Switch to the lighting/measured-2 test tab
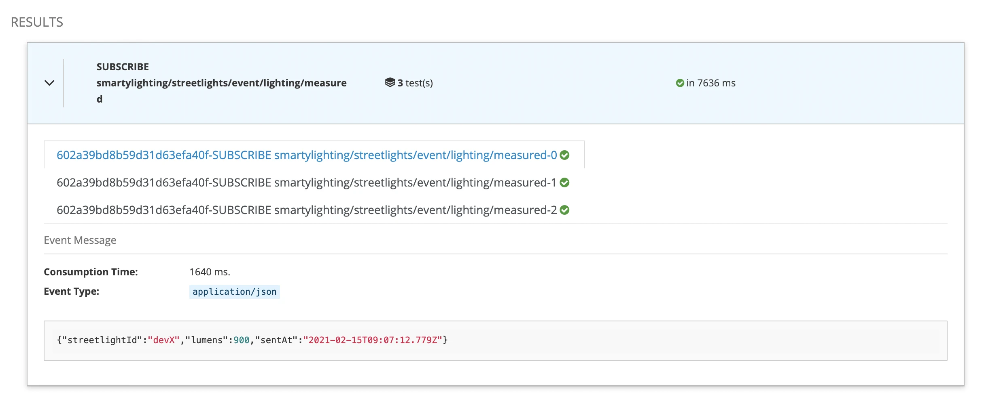 306,210
